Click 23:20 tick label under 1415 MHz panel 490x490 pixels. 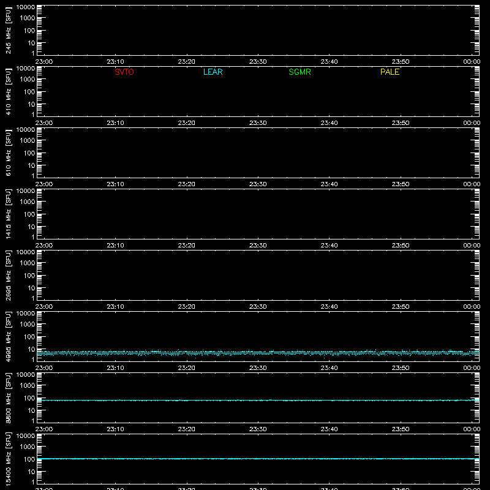187,246
